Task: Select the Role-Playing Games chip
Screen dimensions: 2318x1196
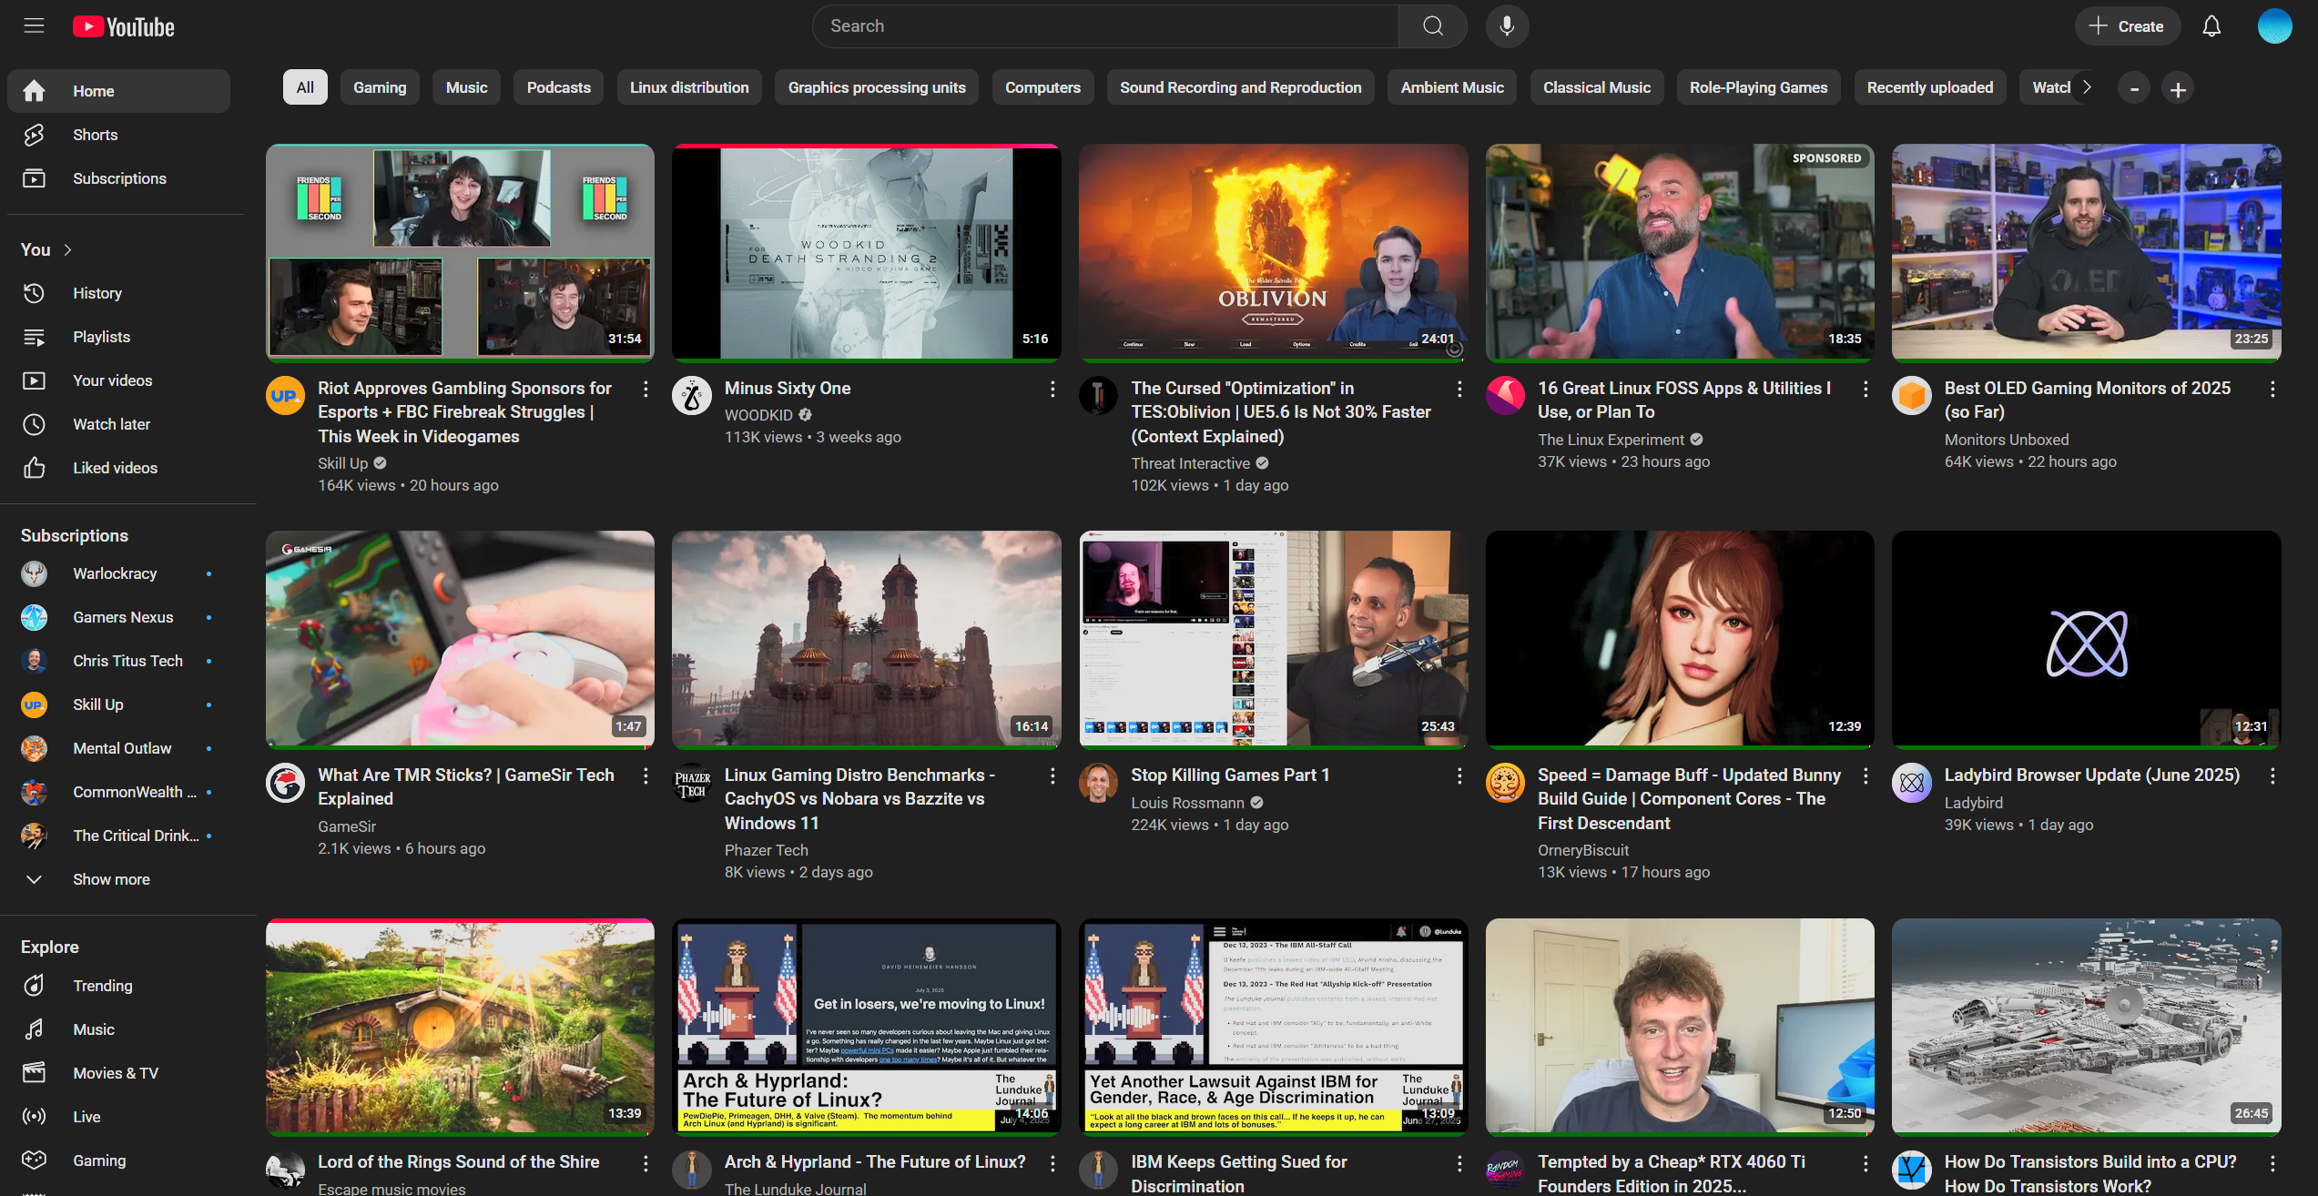Action: [1758, 87]
